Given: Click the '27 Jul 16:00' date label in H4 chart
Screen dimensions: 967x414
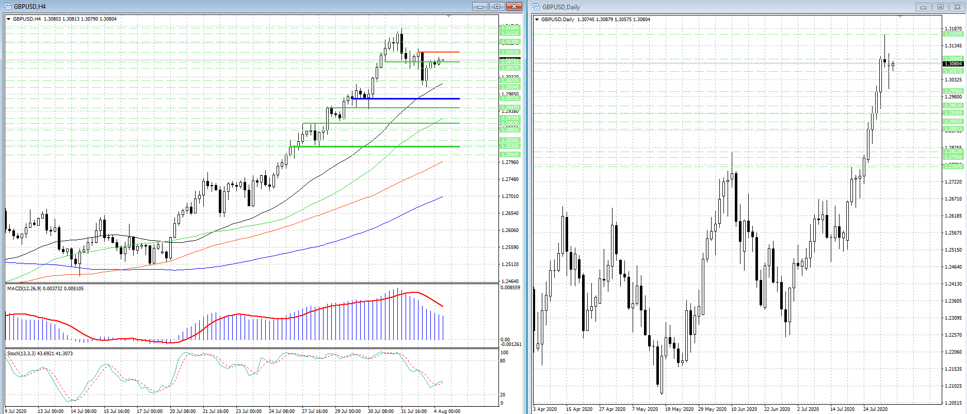Looking at the screenshot, I should (315, 411).
